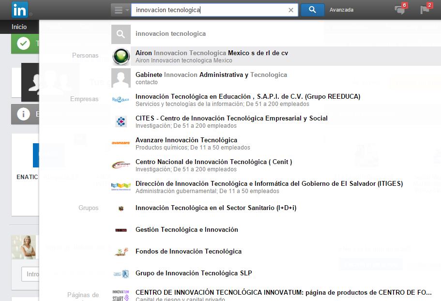The width and height of the screenshot is (441, 301).
Task: Click Airon profile's green orb avatar
Action: tap(121, 56)
